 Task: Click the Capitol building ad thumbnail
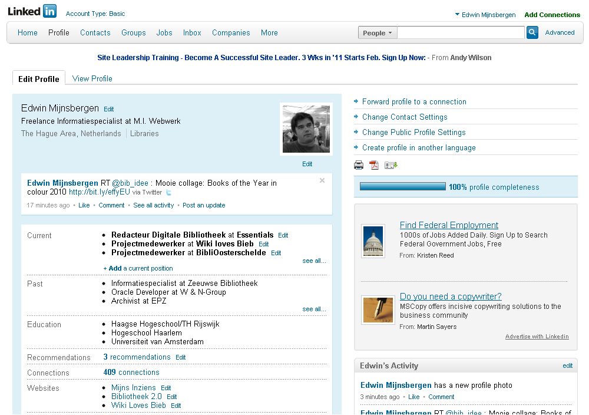tap(373, 241)
